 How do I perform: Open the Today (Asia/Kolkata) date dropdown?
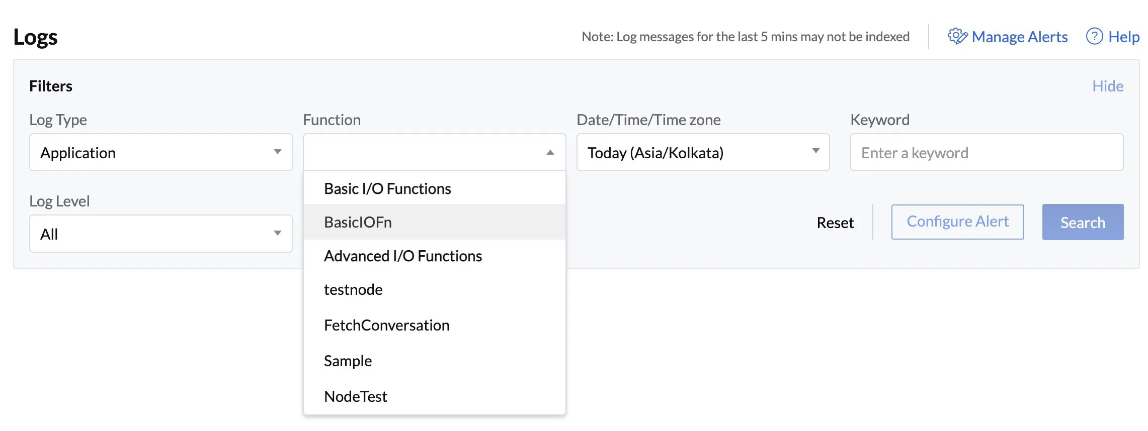703,152
